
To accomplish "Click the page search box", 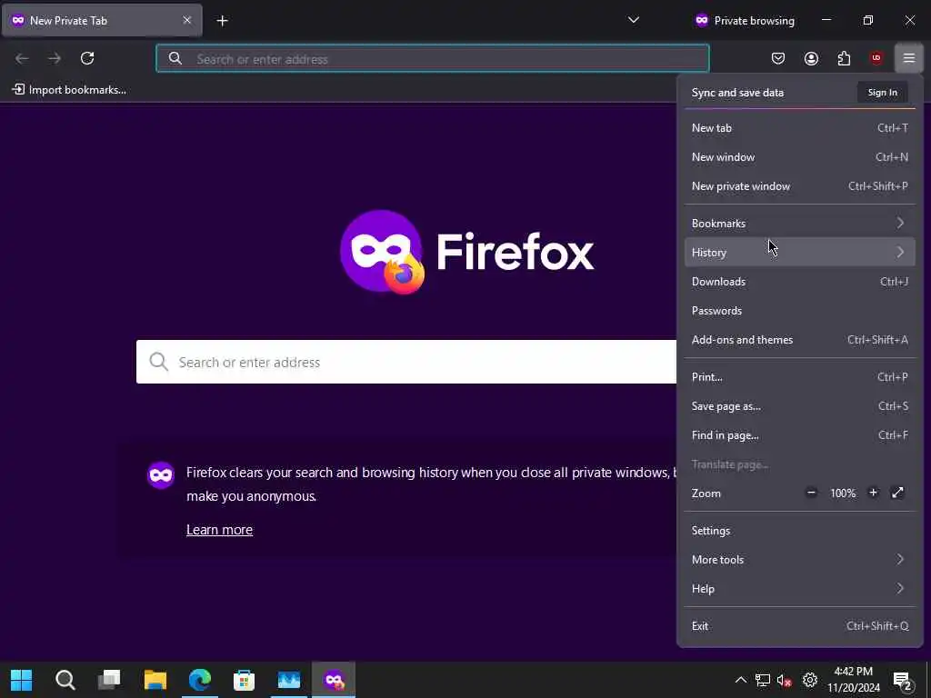I will 406,362.
